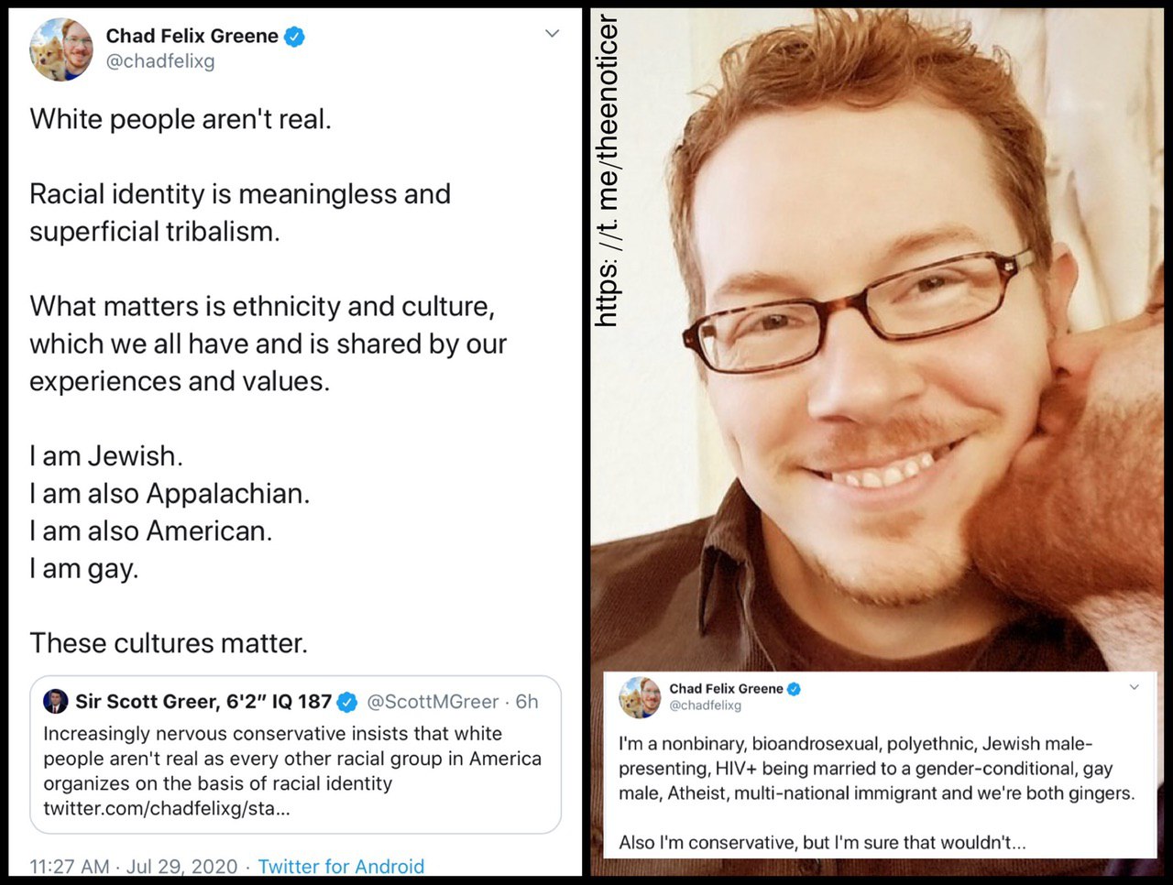The height and width of the screenshot is (885, 1173).
Task: Click the verified badge next to Scott Greer's name
Action: click(x=347, y=703)
